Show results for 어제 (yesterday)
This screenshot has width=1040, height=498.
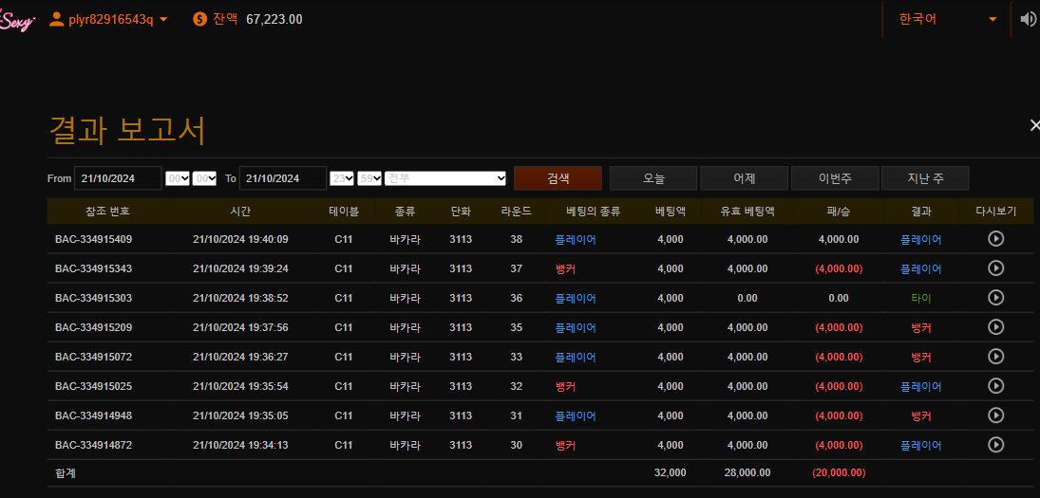pos(744,178)
